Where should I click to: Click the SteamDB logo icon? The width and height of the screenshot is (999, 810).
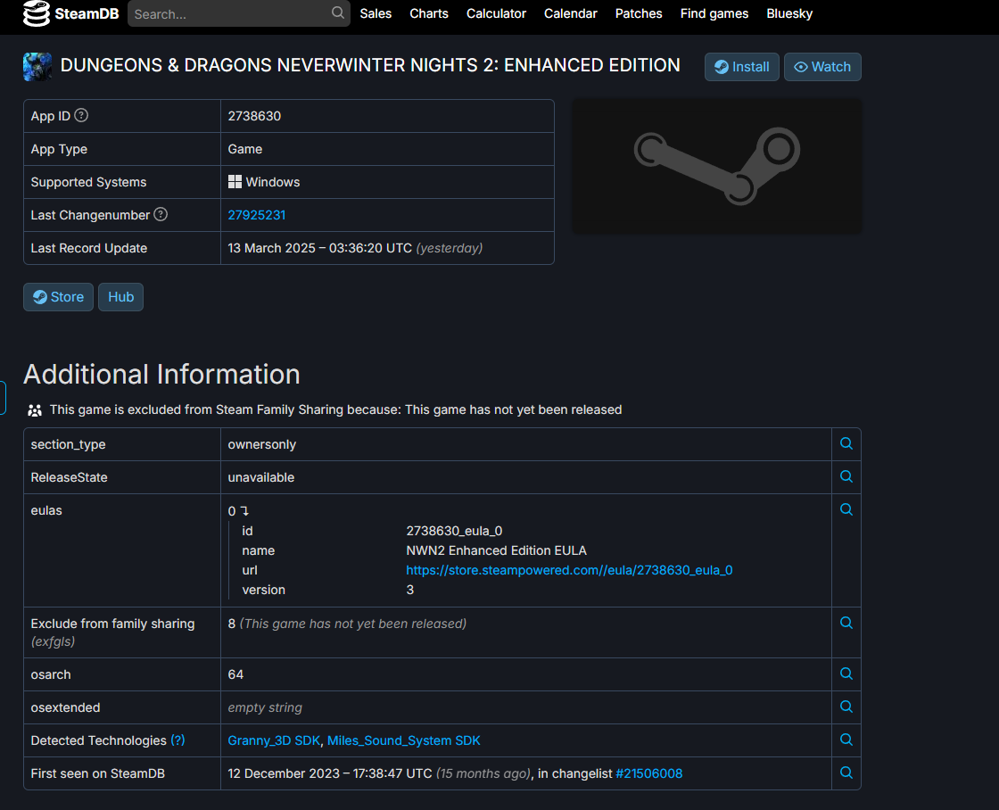[x=37, y=13]
